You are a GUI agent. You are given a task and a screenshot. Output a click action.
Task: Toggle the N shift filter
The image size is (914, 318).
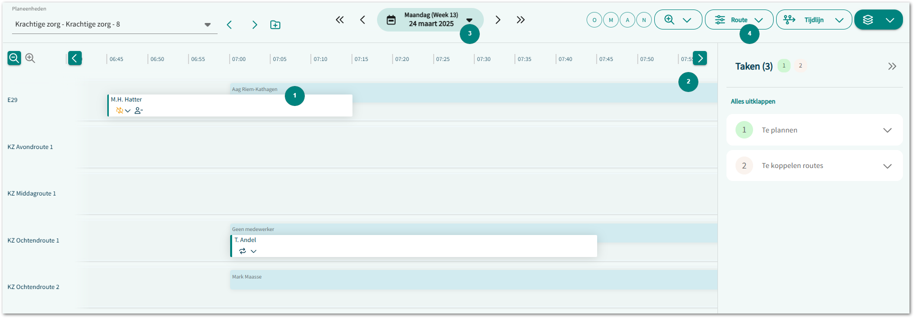[644, 20]
